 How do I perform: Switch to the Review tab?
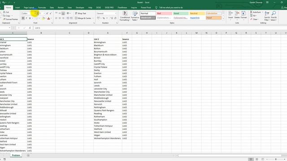coord(61,8)
